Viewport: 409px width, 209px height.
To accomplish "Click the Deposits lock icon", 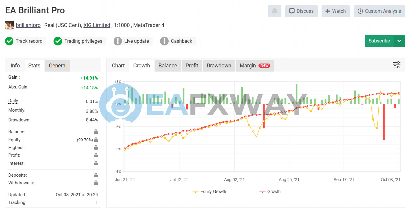I will [96, 175].
